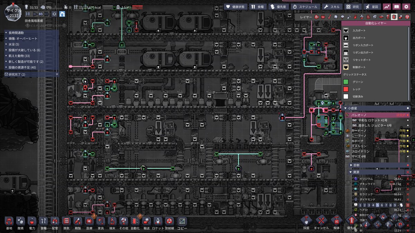This screenshot has height=233, width=415.
Task: Click the レッド red swatch
Action: 346,89
